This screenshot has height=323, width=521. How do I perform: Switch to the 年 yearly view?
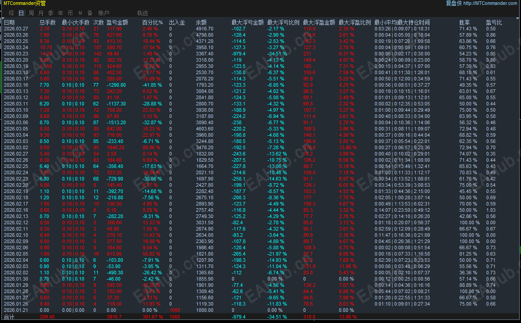(60, 13)
